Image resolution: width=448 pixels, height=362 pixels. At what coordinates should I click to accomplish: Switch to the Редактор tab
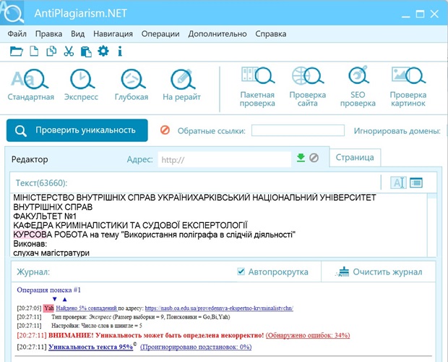click(30, 159)
